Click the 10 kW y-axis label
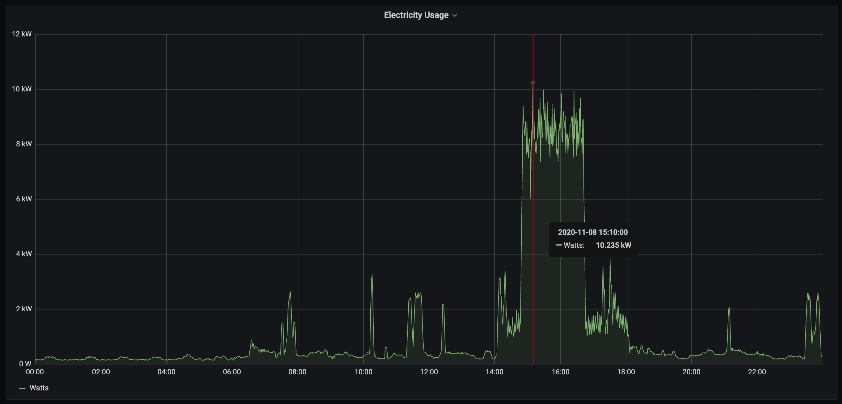 click(22, 89)
